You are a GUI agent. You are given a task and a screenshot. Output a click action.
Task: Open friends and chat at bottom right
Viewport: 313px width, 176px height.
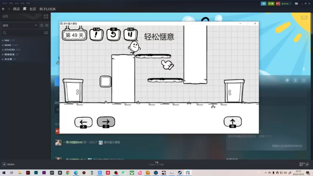(304, 164)
